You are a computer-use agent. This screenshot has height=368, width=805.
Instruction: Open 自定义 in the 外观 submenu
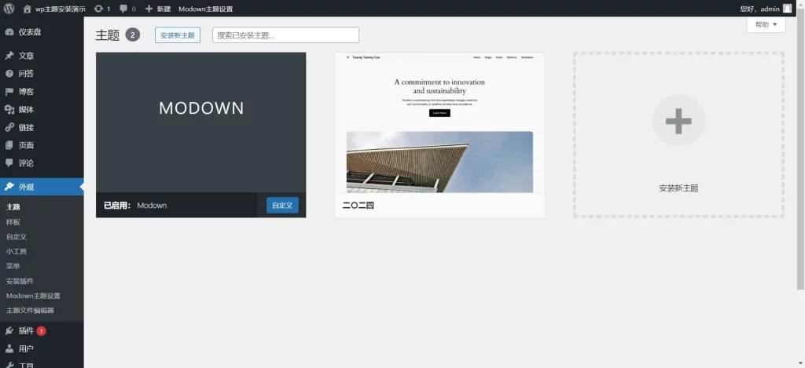(x=17, y=237)
